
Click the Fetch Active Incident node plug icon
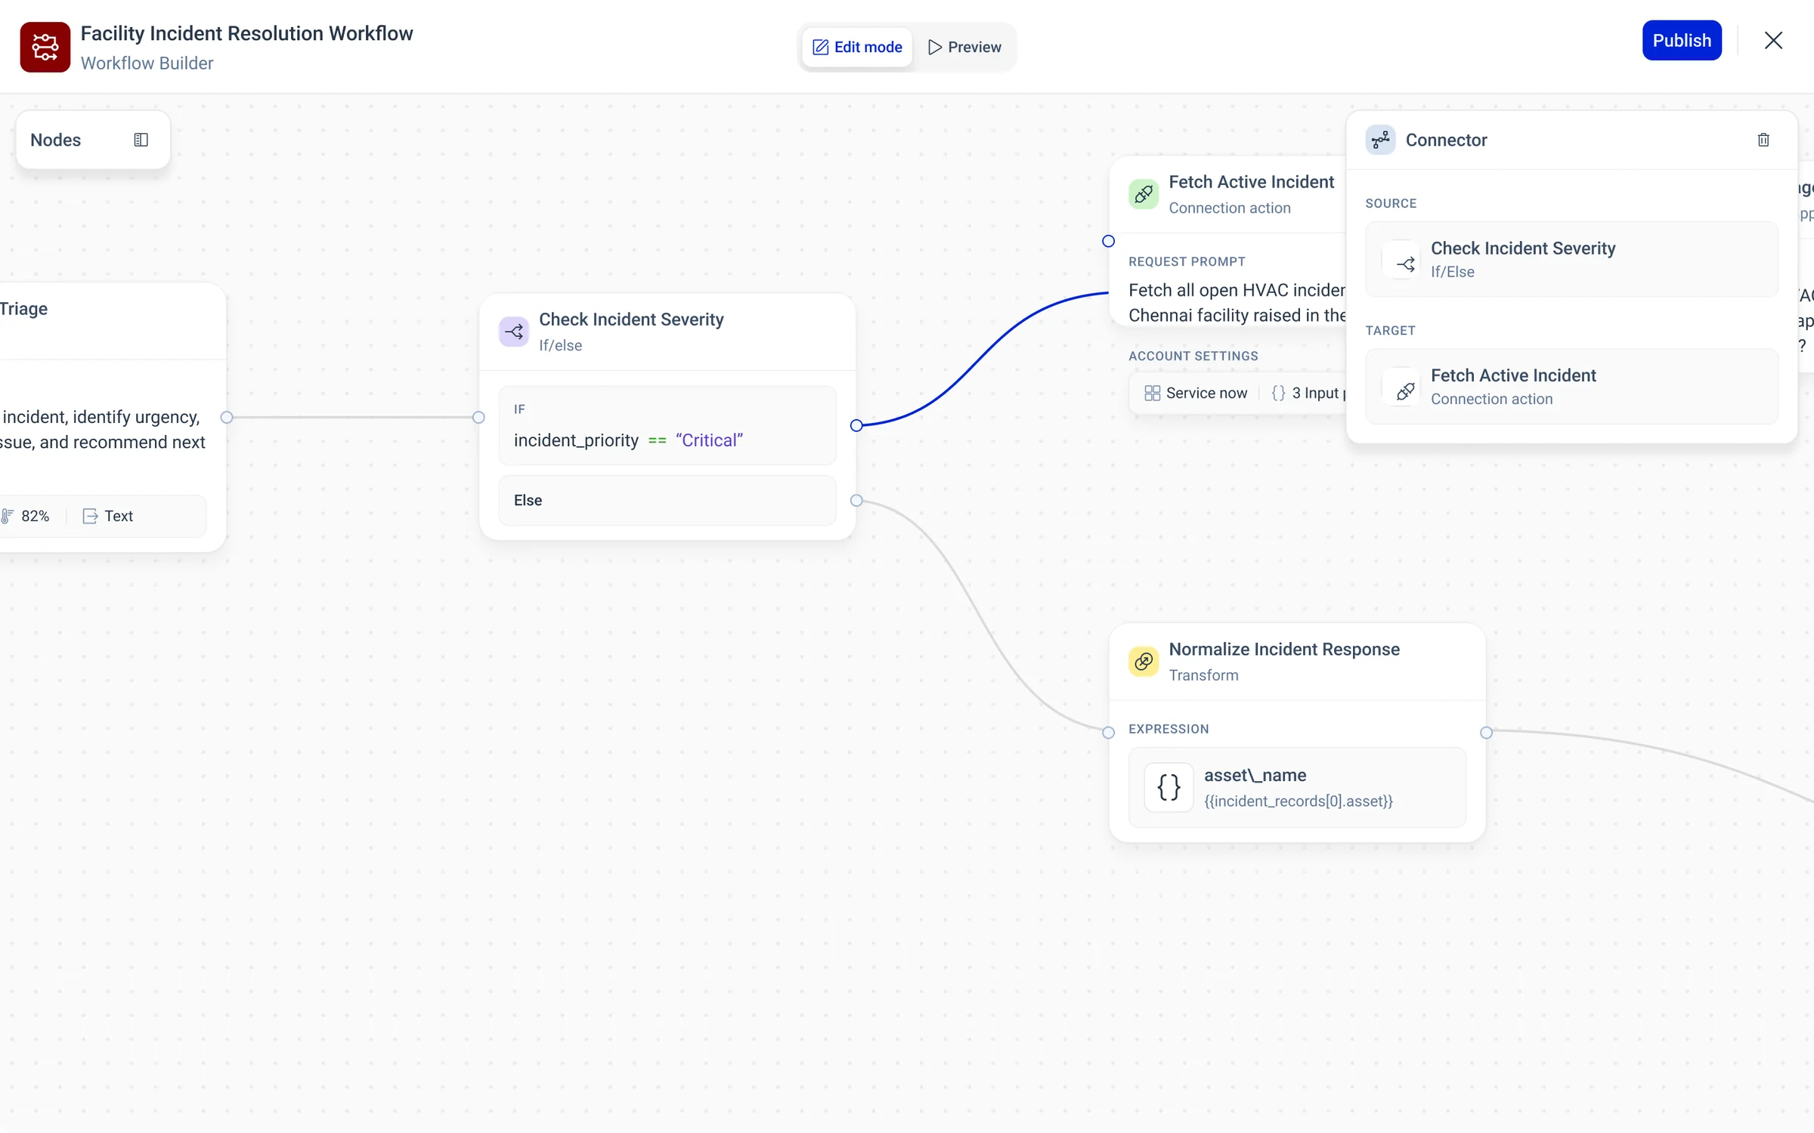point(1144,194)
